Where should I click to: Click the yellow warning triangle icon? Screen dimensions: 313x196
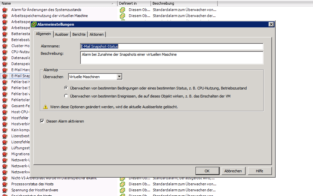[x=46, y=107]
